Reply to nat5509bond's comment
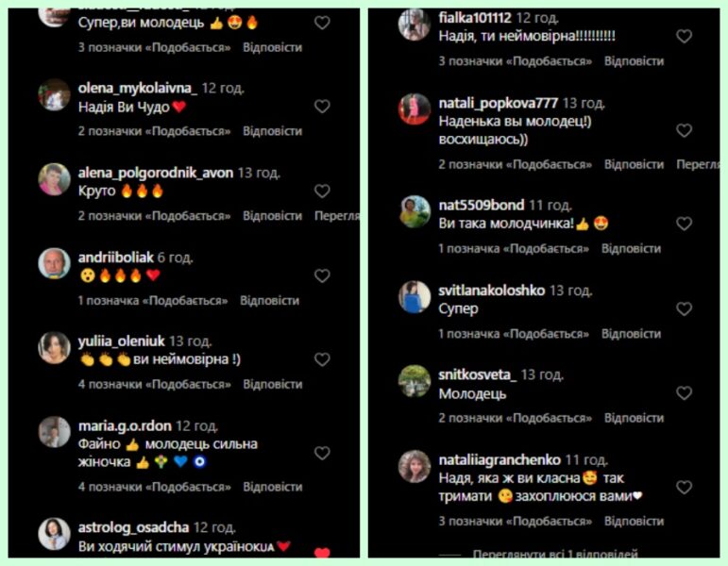Viewport: 728px width, 566px height. coord(631,249)
